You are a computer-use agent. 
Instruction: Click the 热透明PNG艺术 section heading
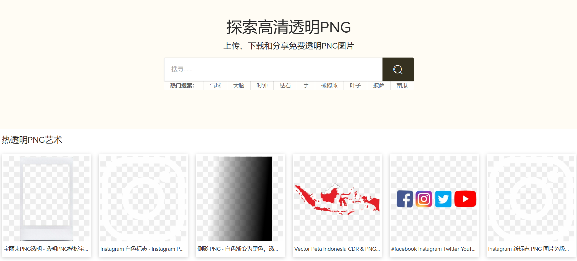(32, 140)
